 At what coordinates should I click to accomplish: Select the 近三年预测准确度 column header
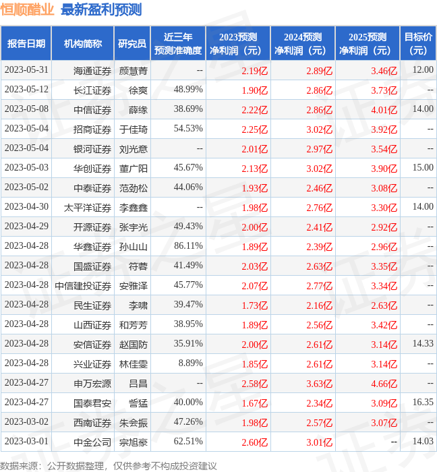[178, 43]
